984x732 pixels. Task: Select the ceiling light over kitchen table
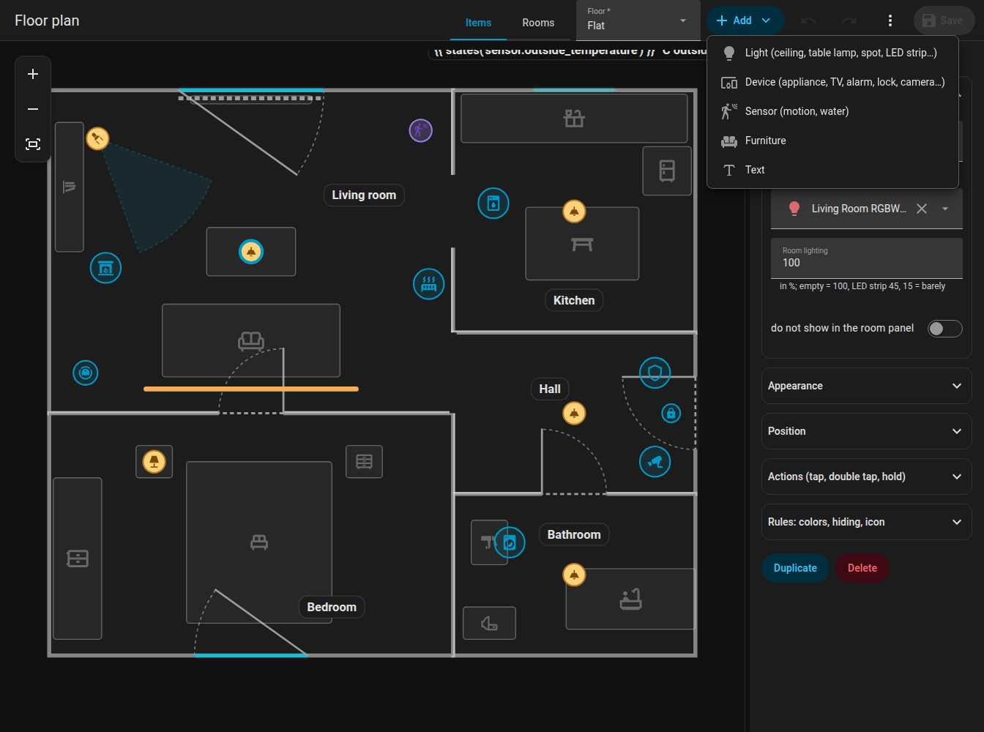point(574,212)
